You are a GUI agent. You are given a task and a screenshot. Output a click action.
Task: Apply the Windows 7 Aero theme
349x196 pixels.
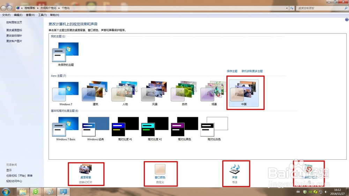(x=66, y=94)
